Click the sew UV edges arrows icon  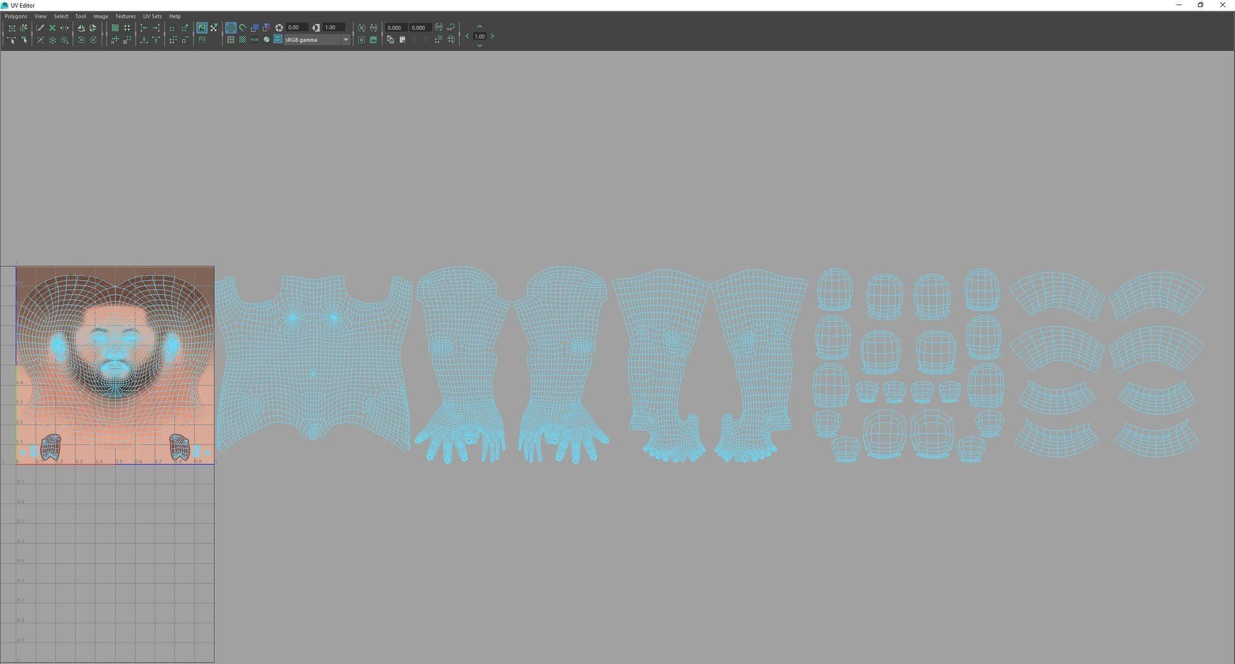tap(64, 28)
